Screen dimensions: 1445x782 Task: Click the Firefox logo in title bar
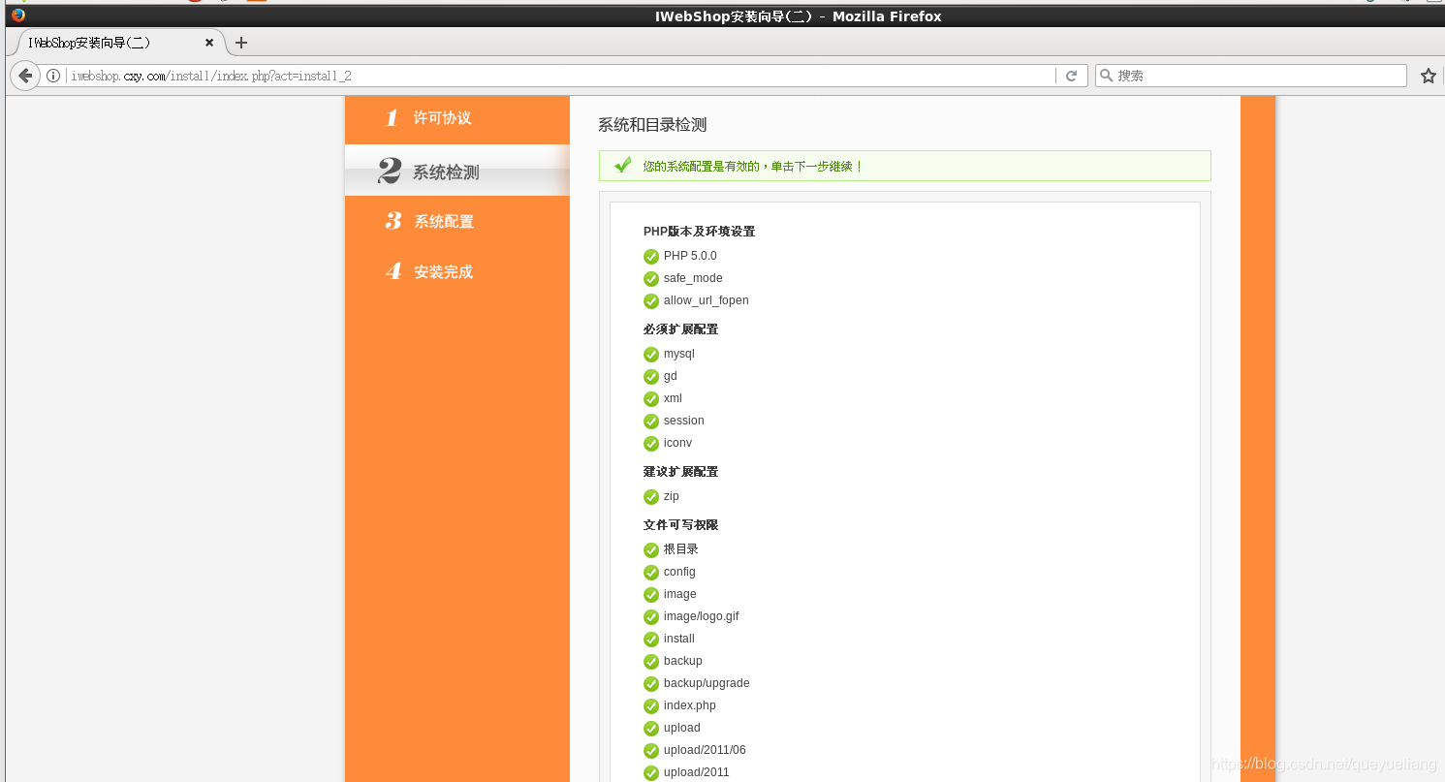[17, 16]
